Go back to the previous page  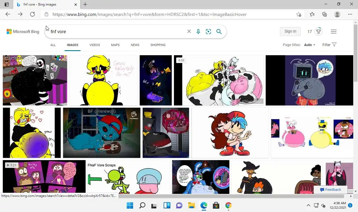tap(8, 14)
